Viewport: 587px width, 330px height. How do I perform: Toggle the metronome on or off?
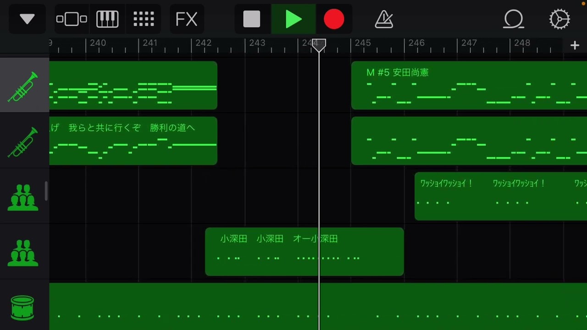click(x=384, y=19)
